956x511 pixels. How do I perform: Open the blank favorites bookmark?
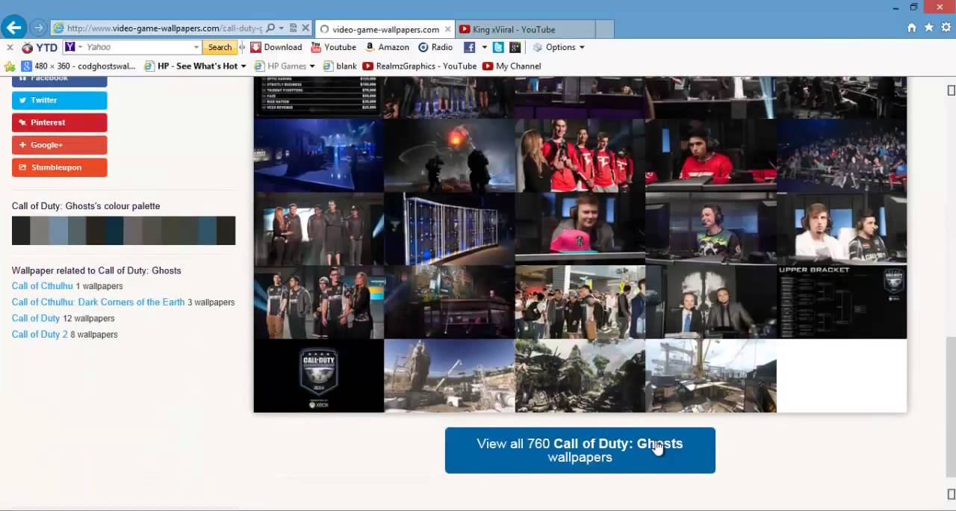click(x=340, y=66)
